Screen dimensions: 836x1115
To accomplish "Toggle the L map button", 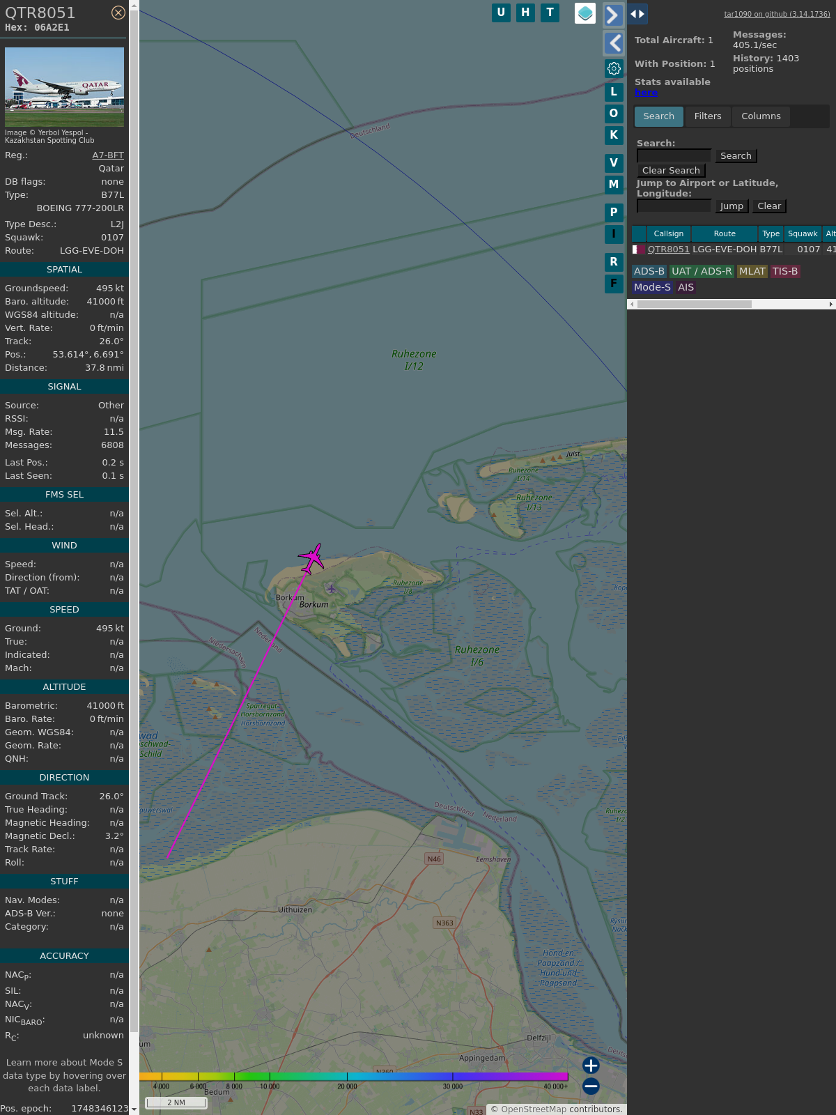I will pyautogui.click(x=614, y=92).
